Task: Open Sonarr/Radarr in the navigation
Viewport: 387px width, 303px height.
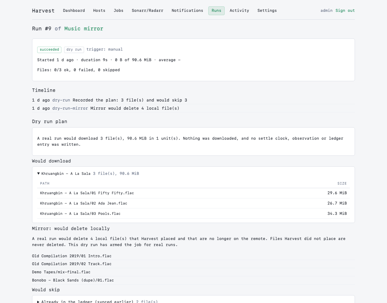Action: (148, 11)
